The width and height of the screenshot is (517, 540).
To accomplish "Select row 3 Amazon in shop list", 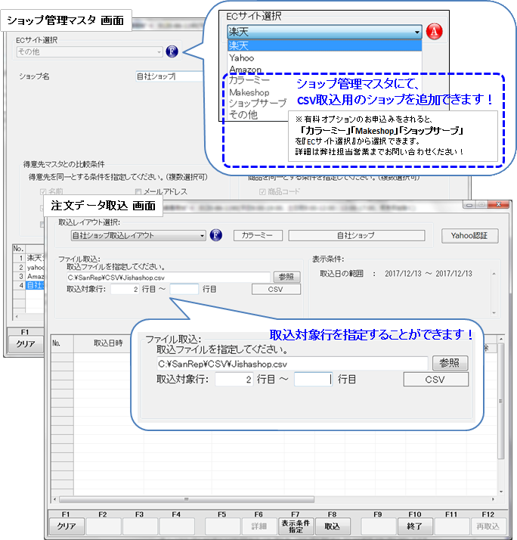I will point(29,276).
